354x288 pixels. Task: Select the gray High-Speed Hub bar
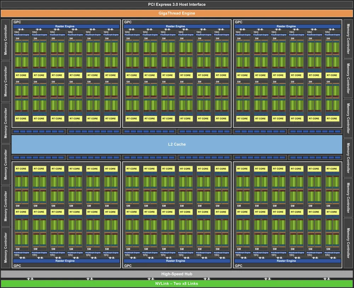pyautogui.click(x=177, y=274)
